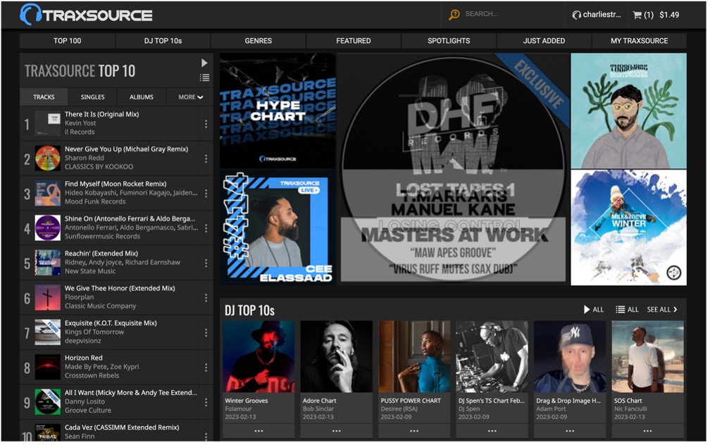Open the charliestr... account link
The height and width of the screenshot is (445, 710).
tap(602, 15)
